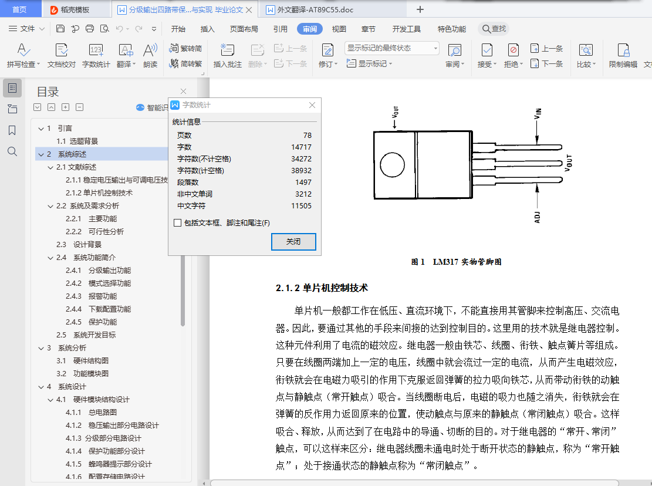
Task: Open the 视图 ribbon tab
Action: (x=339, y=29)
